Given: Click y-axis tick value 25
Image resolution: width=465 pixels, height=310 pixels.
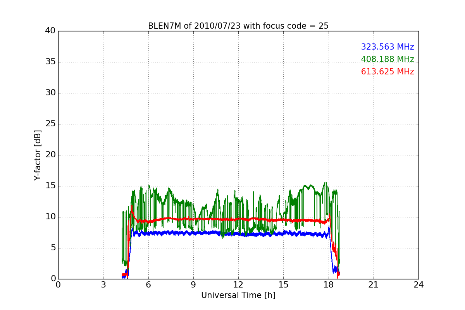Looking at the screenshot, I should click(50, 124).
